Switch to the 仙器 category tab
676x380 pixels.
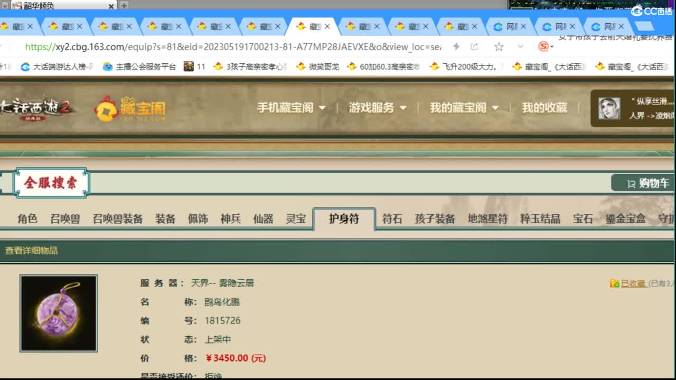click(263, 218)
